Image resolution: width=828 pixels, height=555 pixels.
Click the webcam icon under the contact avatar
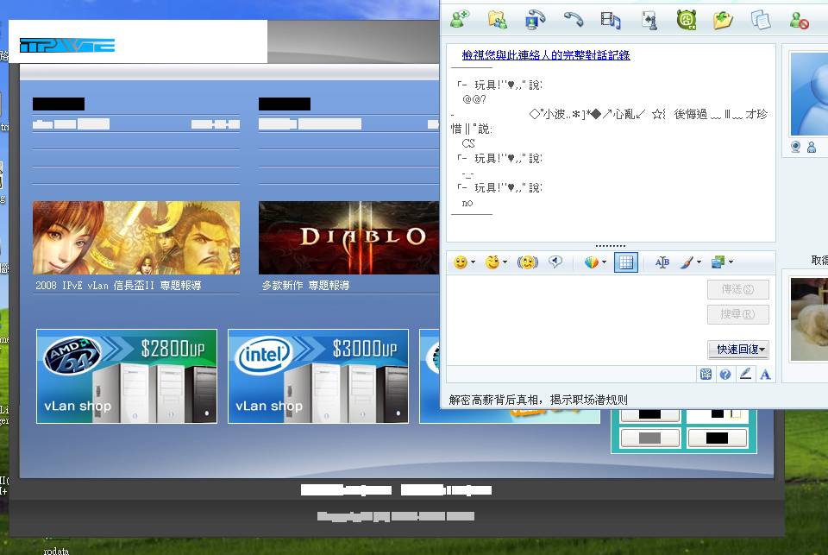(x=796, y=147)
